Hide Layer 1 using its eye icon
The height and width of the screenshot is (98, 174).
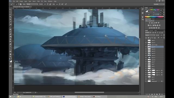146,79
